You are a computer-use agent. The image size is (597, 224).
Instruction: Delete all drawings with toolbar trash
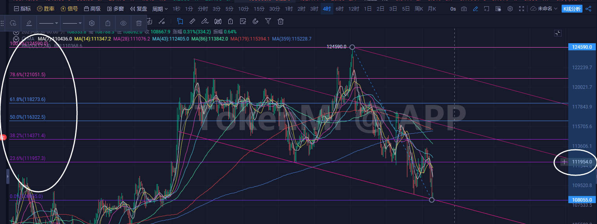coord(281,21)
